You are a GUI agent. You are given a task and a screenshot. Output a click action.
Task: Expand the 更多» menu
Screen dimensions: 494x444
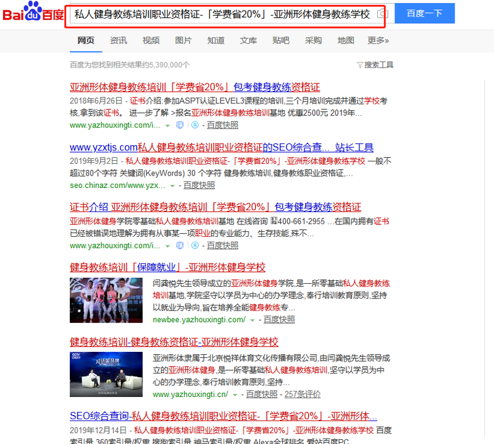coord(378,40)
